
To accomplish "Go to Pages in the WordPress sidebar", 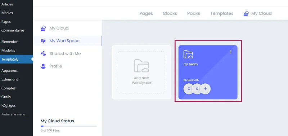I will 6,22.
